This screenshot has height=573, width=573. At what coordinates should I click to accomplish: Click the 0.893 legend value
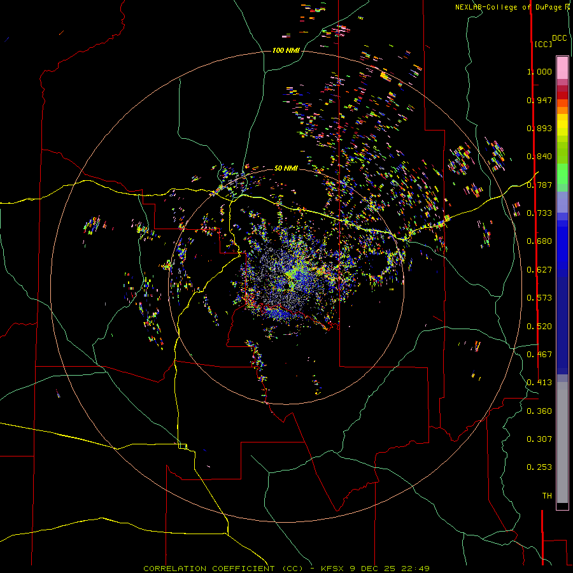tap(539, 128)
